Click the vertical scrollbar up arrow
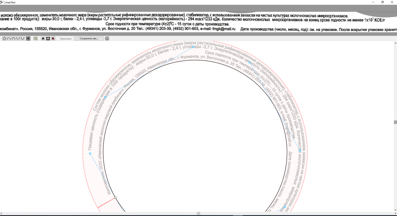The height and width of the screenshot is (216, 397). click(395, 43)
